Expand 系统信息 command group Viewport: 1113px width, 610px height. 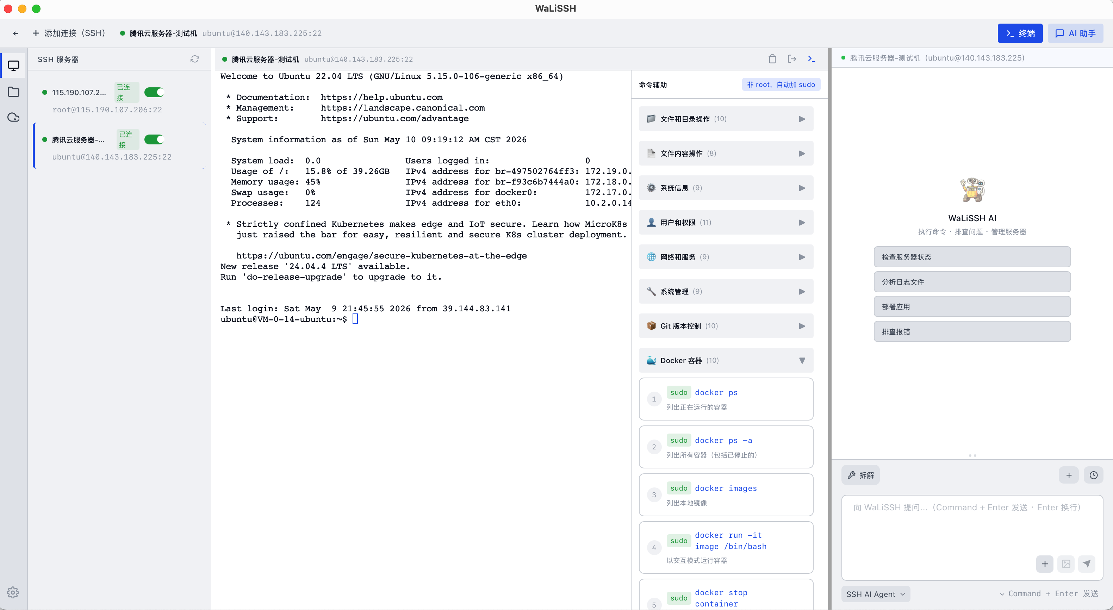tap(726, 188)
